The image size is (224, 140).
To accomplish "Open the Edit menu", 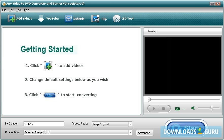I will 11,10.
